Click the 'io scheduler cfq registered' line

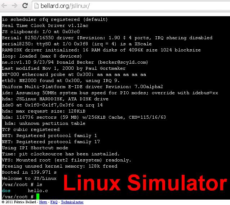(54, 19)
